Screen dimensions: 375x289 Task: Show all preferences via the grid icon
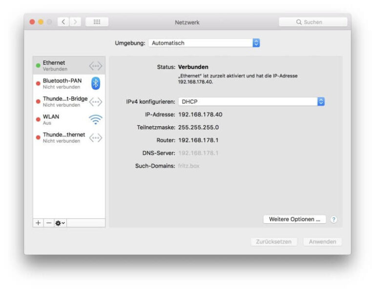[x=97, y=22]
